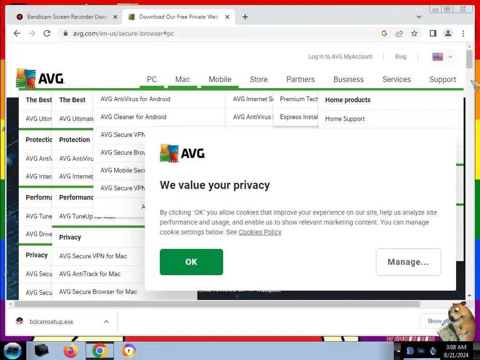This screenshot has width=480, height=360.
Task: Click the horizontal page scrollbar
Action: pyautogui.click(x=217, y=304)
